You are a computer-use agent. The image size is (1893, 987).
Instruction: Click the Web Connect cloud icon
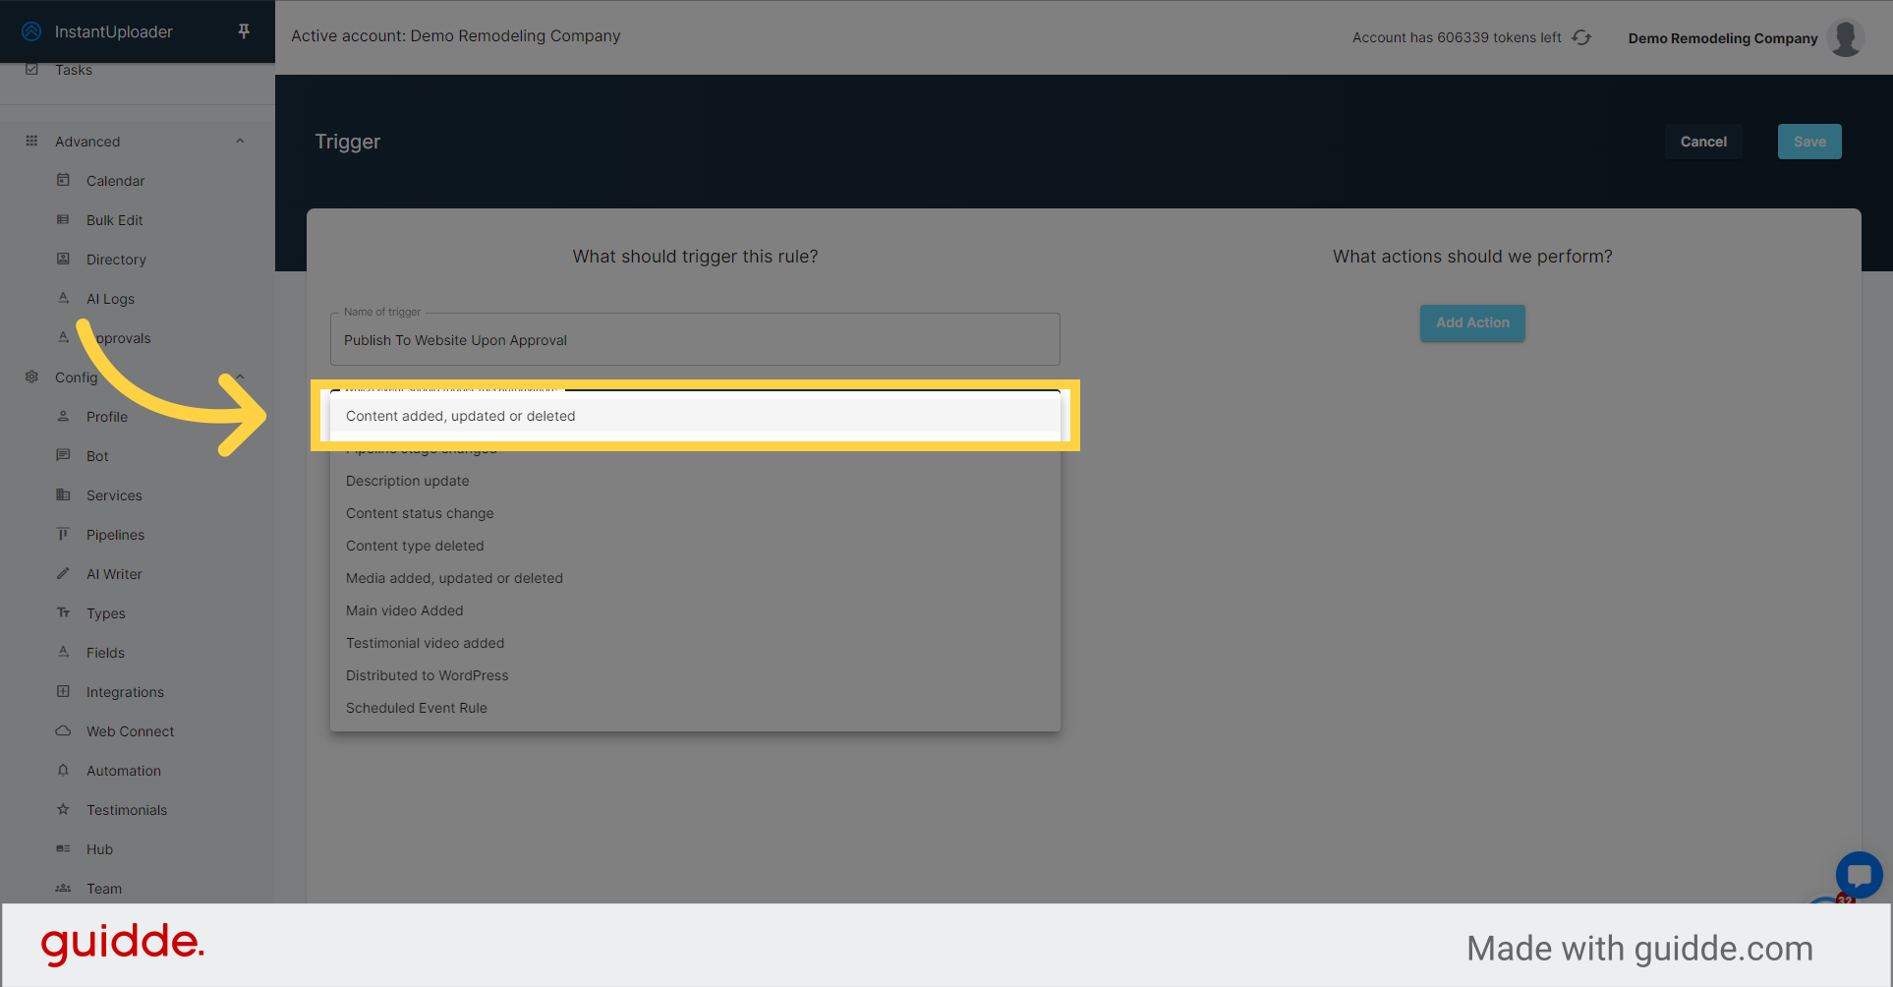point(63,730)
